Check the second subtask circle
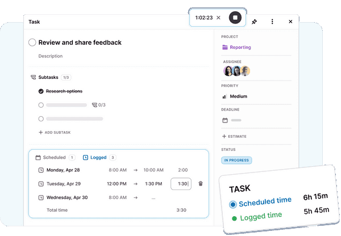The image size is (341, 236). (x=41, y=105)
